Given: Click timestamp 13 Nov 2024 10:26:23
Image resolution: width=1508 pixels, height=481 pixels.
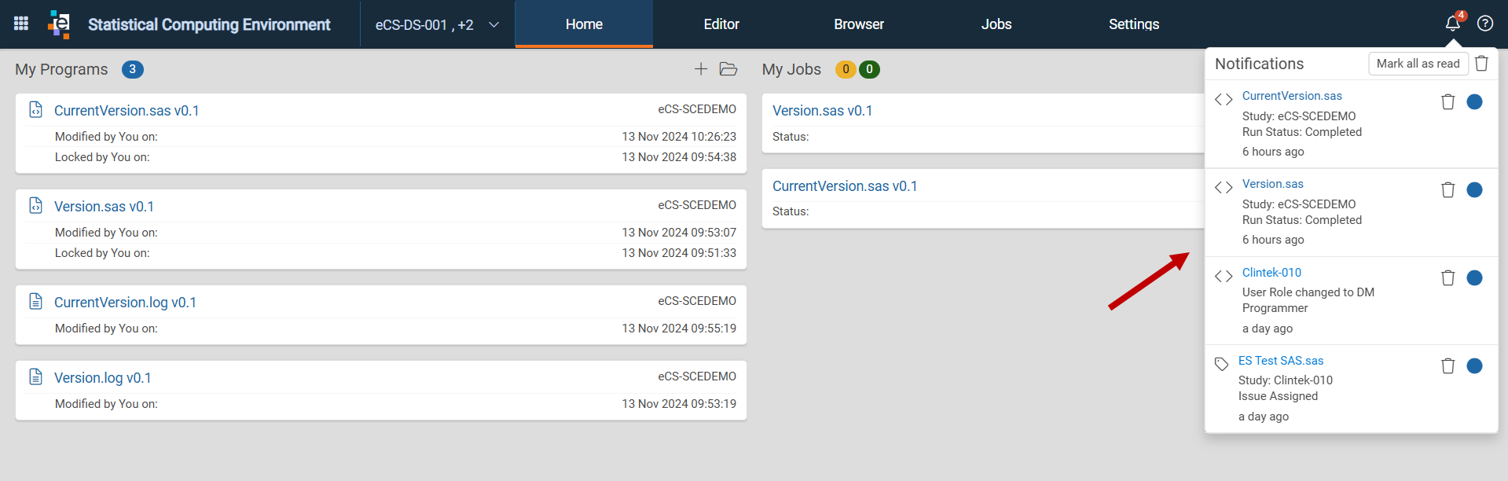Looking at the screenshot, I should [x=679, y=137].
